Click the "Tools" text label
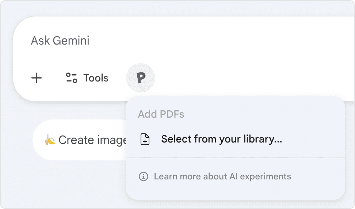The image size is (355, 209). click(96, 78)
